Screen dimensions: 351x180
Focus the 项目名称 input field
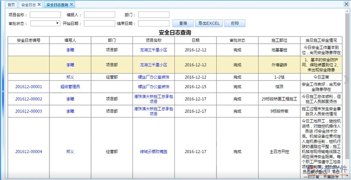45,15
